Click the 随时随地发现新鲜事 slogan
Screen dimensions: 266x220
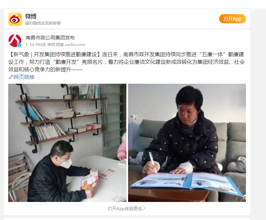coord(43,23)
